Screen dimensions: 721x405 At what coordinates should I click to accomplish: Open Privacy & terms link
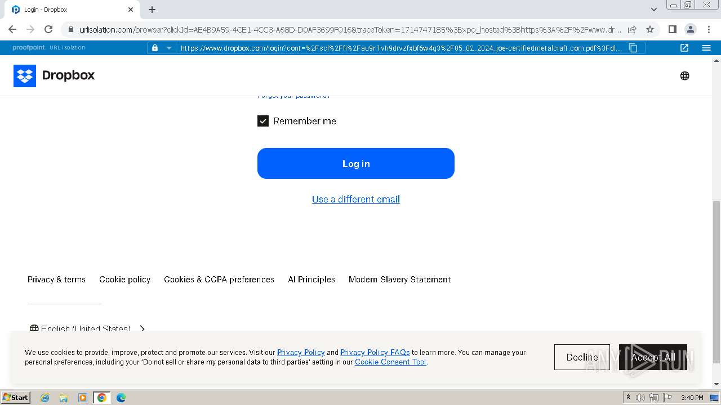point(56,280)
